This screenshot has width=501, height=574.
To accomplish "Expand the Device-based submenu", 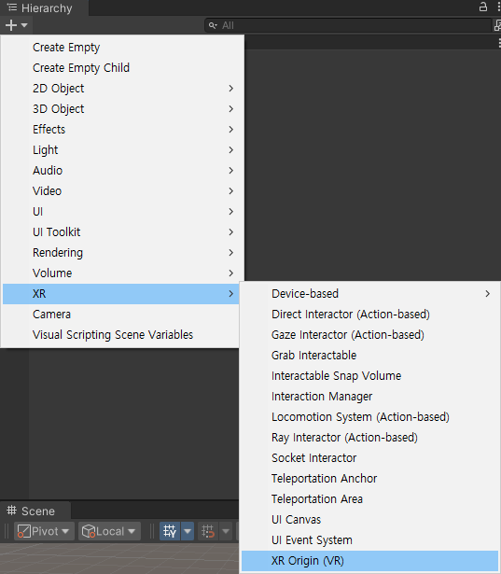I will click(370, 294).
